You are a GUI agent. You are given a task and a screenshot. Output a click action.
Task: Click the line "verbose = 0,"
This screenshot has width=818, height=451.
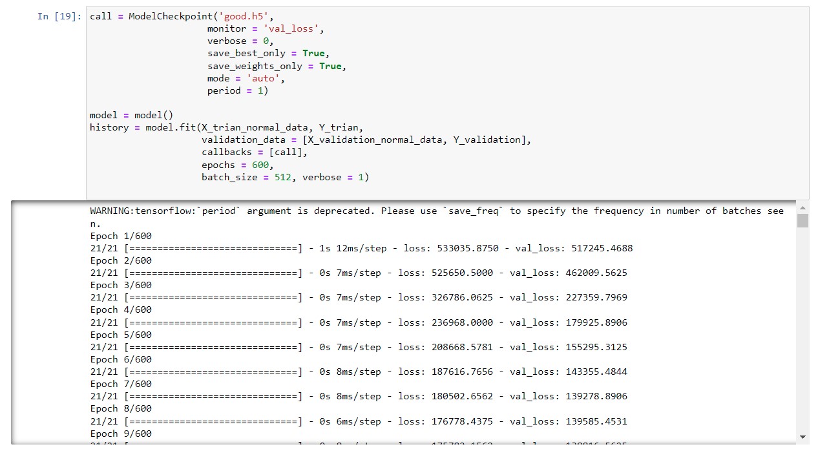240,41
